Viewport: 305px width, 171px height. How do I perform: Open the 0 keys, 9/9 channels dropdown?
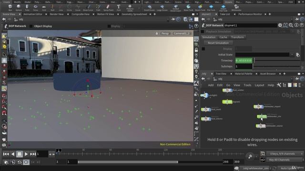click(x=285, y=154)
